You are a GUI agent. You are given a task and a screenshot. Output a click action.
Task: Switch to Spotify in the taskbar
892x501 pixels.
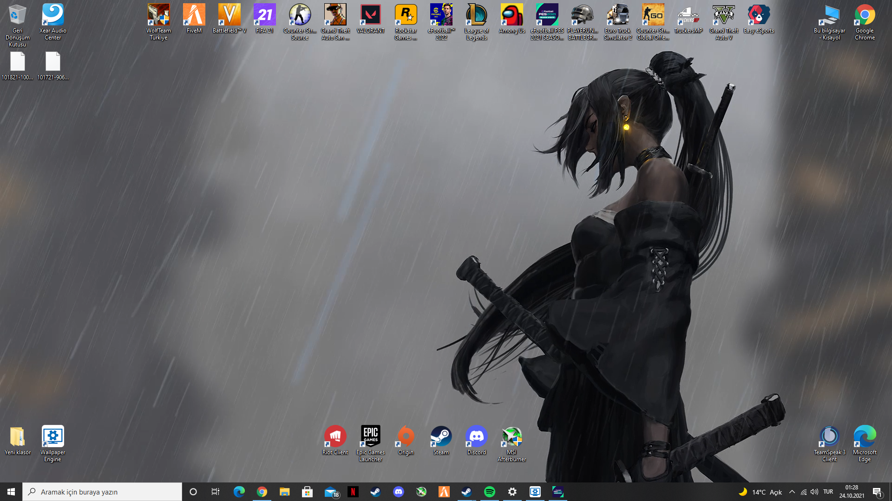point(490,492)
